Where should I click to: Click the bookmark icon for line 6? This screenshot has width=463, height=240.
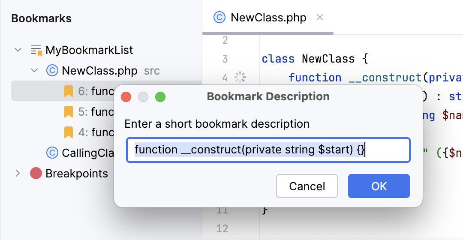pyautogui.click(x=69, y=91)
